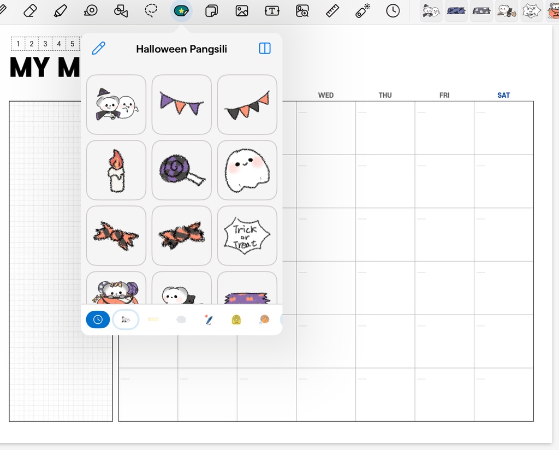Click the WED column header
The width and height of the screenshot is (559, 450).
point(326,95)
